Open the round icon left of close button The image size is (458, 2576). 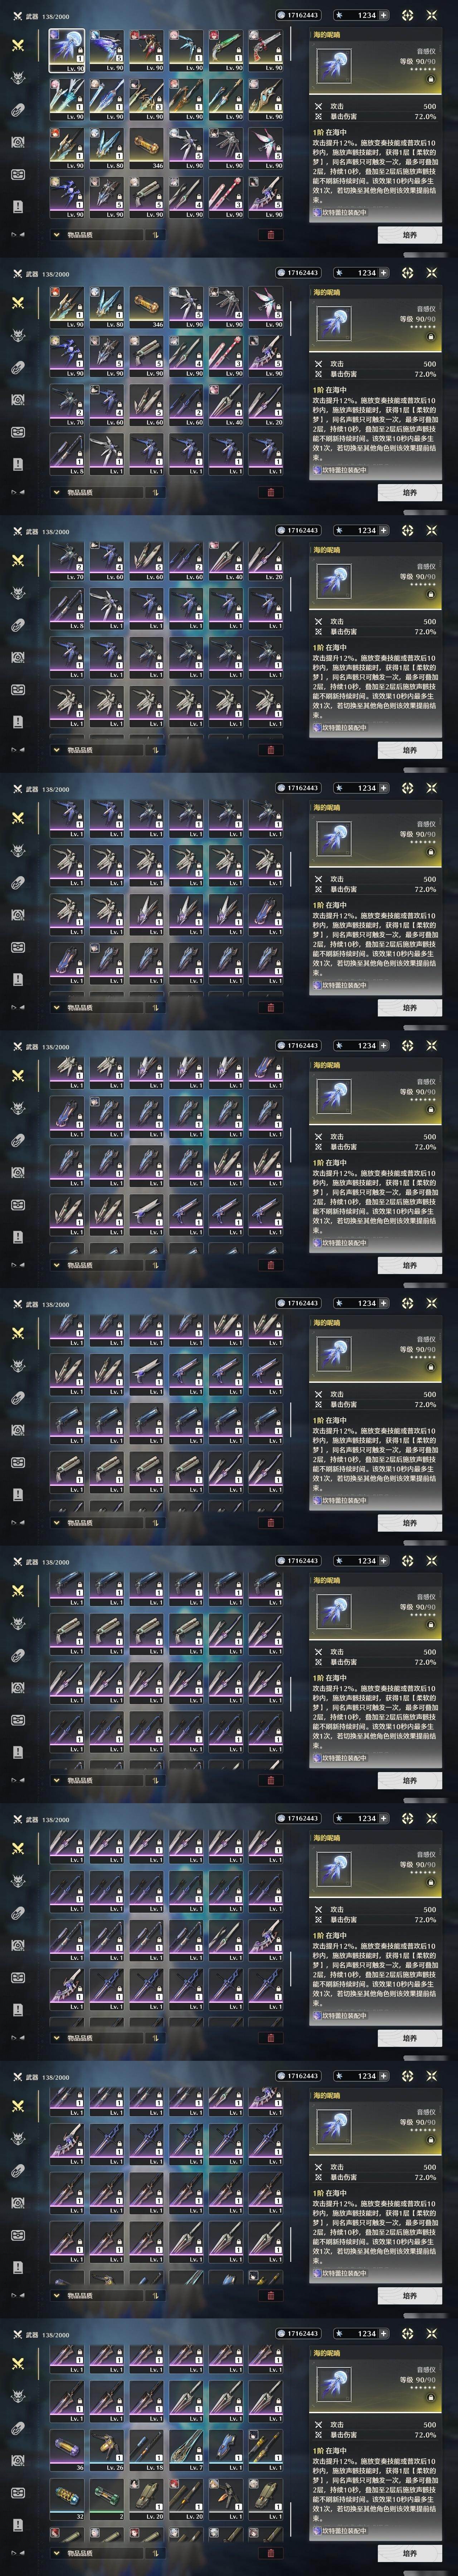[407, 15]
